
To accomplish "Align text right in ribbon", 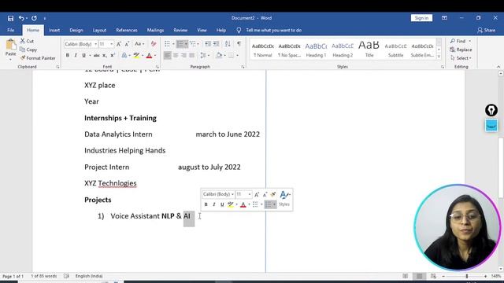I will click(183, 56).
